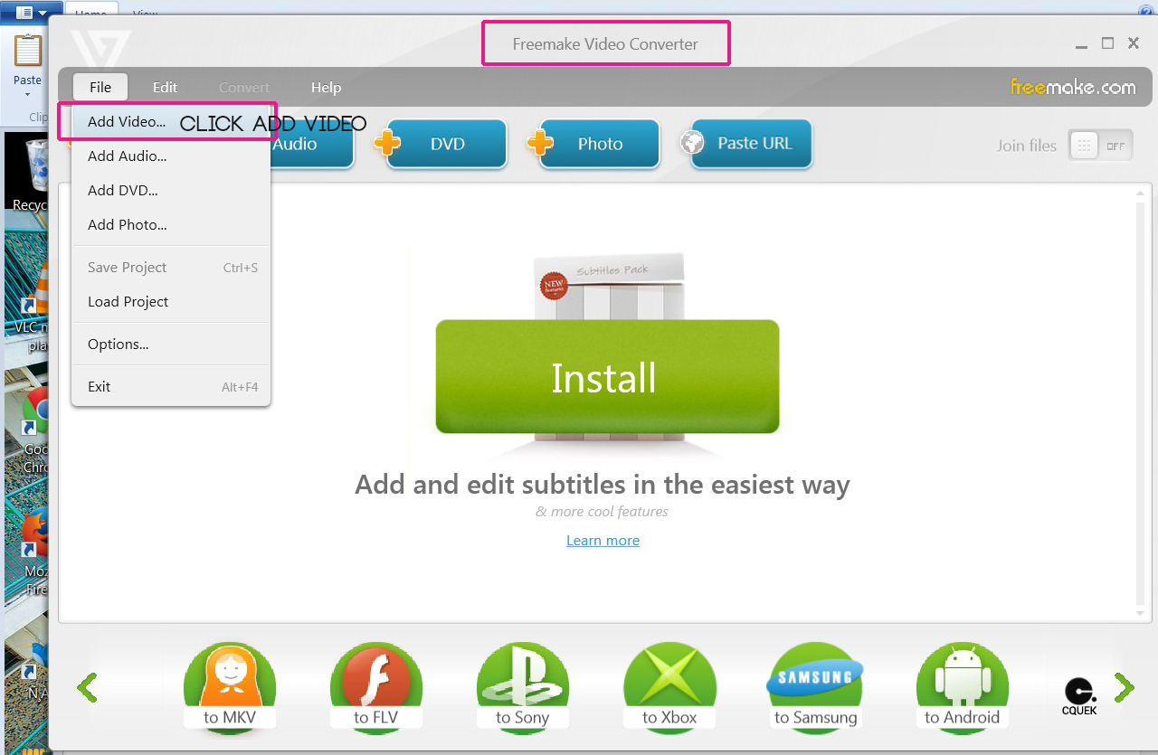Choose the to FLV output format
Image resolution: width=1158 pixels, height=755 pixels.
(376, 687)
